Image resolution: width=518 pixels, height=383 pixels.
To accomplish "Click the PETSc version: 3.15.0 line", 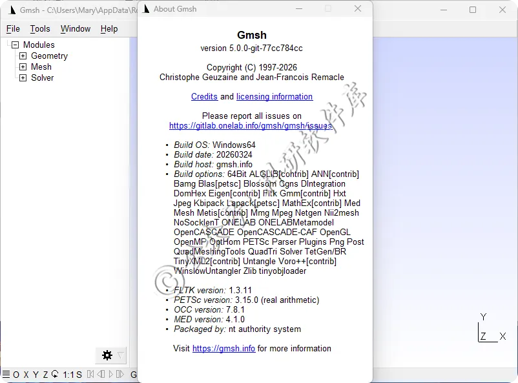I will (247, 300).
